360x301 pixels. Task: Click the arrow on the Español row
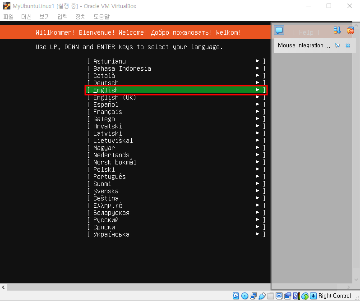[258, 104]
